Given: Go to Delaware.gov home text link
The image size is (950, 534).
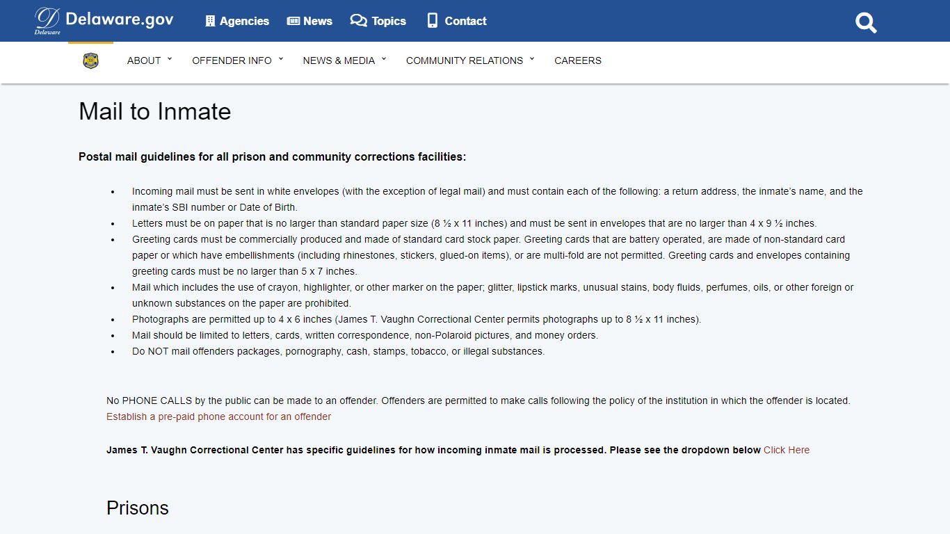Looking at the screenshot, I should tap(120, 19).
